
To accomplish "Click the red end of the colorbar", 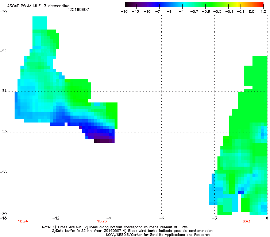I will [x=261, y=5].
